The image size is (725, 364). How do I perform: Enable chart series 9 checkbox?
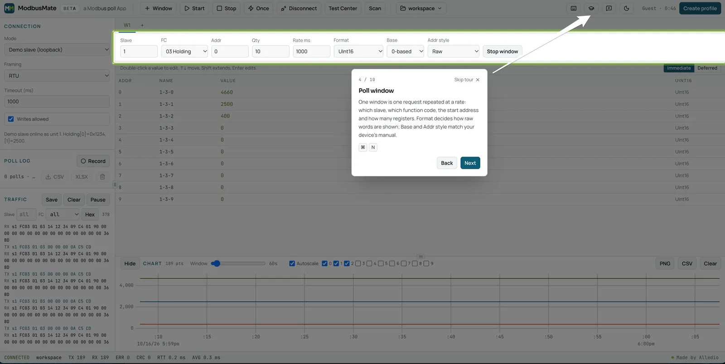[x=426, y=264]
